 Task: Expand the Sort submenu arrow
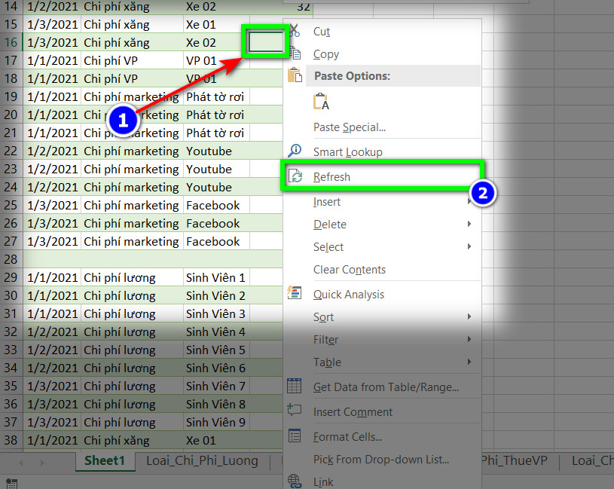tap(469, 316)
